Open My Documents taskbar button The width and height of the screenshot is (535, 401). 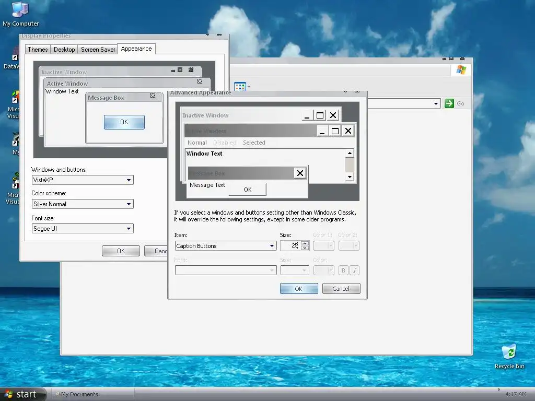[93, 394]
